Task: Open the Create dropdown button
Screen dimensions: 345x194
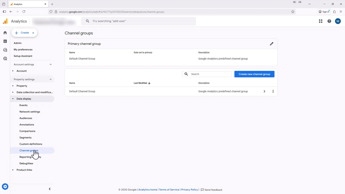Action: (x=24, y=33)
